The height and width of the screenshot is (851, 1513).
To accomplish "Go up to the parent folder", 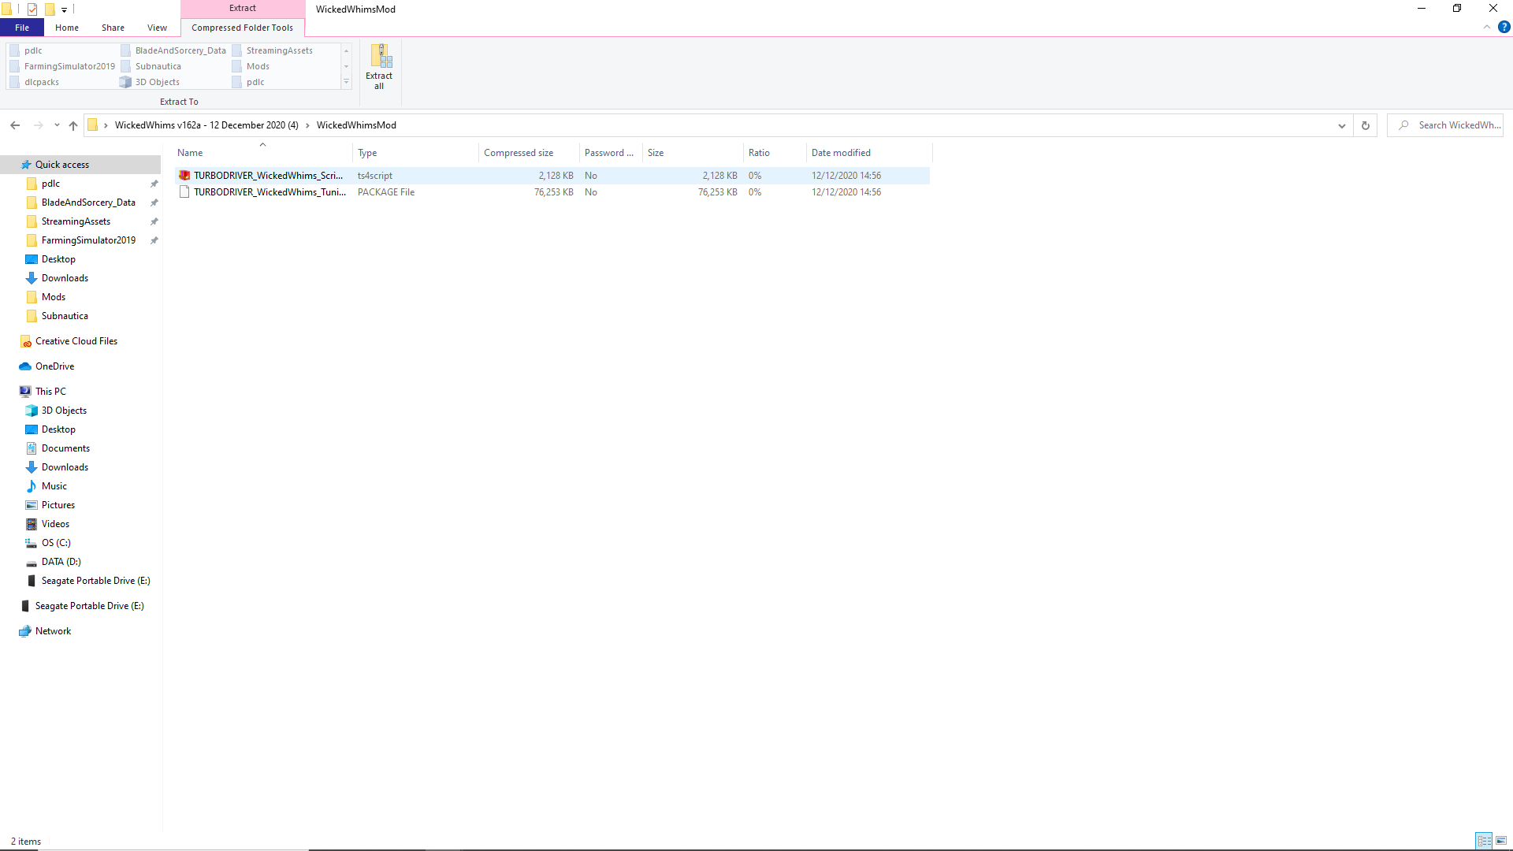I will pos(73,125).
